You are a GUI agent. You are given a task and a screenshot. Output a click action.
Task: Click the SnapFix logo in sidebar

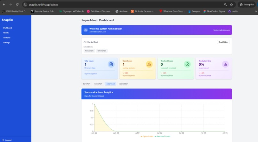point(7,20)
